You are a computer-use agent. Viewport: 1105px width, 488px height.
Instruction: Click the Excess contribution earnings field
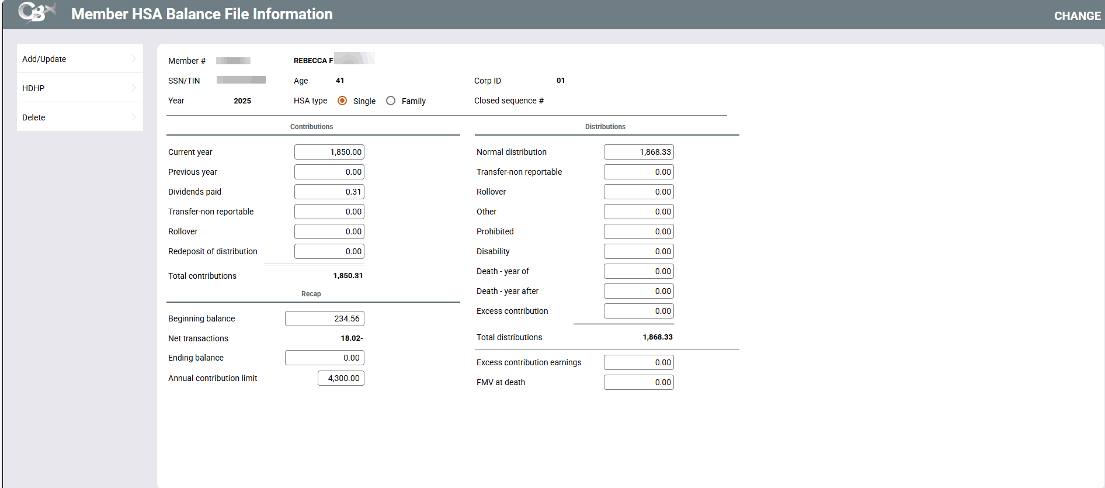pyautogui.click(x=638, y=362)
